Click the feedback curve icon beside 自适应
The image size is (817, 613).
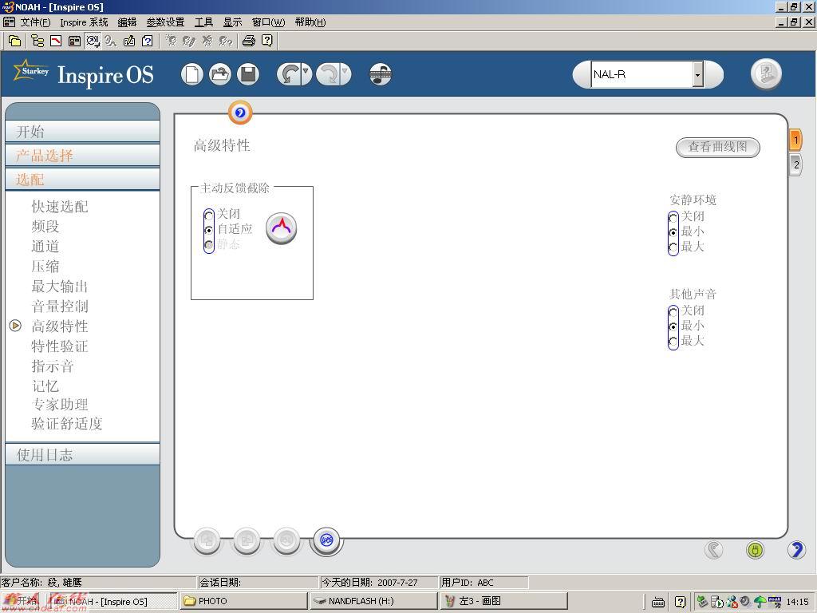click(x=282, y=227)
